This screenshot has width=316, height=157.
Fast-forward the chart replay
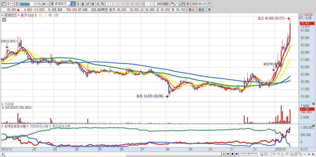[236, 154]
